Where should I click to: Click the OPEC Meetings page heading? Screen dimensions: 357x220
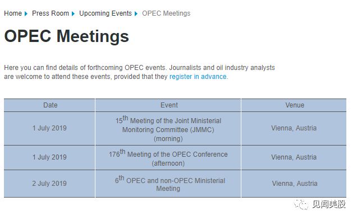click(66, 36)
